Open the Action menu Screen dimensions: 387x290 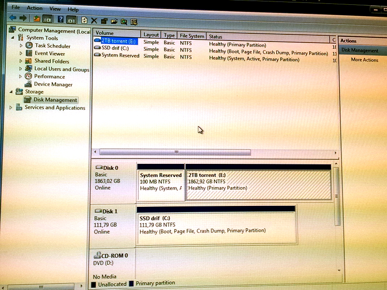tap(34, 8)
